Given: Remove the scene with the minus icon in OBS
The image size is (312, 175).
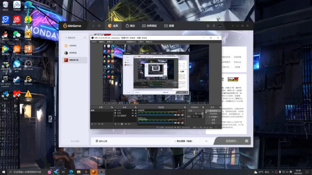Looking at the screenshot, I should click(x=95, y=124).
